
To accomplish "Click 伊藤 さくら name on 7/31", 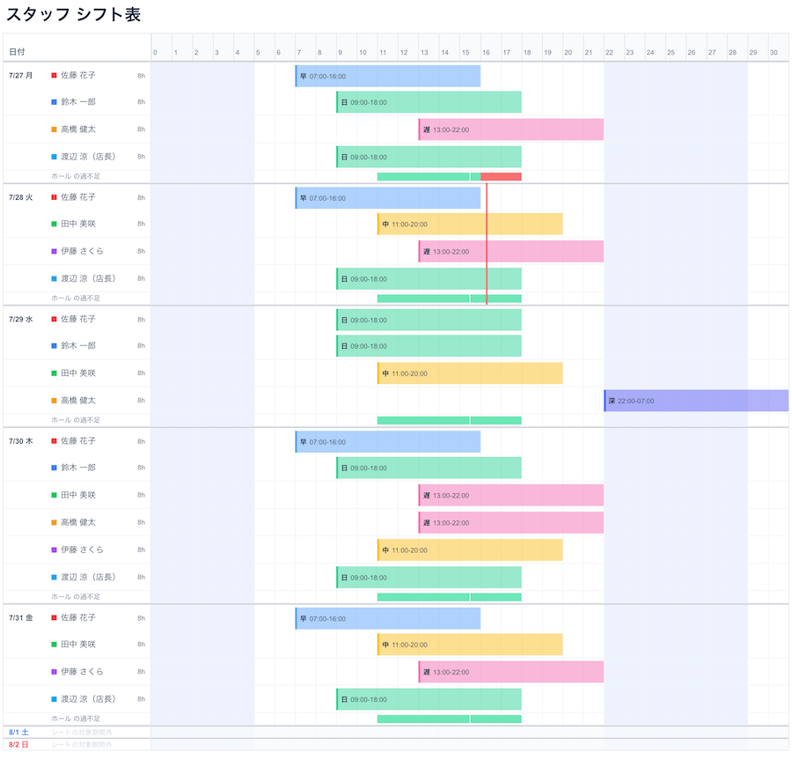I will coord(83,671).
